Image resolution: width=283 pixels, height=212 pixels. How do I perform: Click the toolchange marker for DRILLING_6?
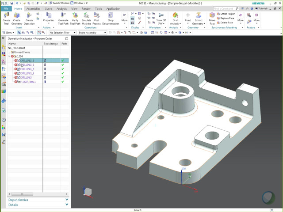point(45,65)
